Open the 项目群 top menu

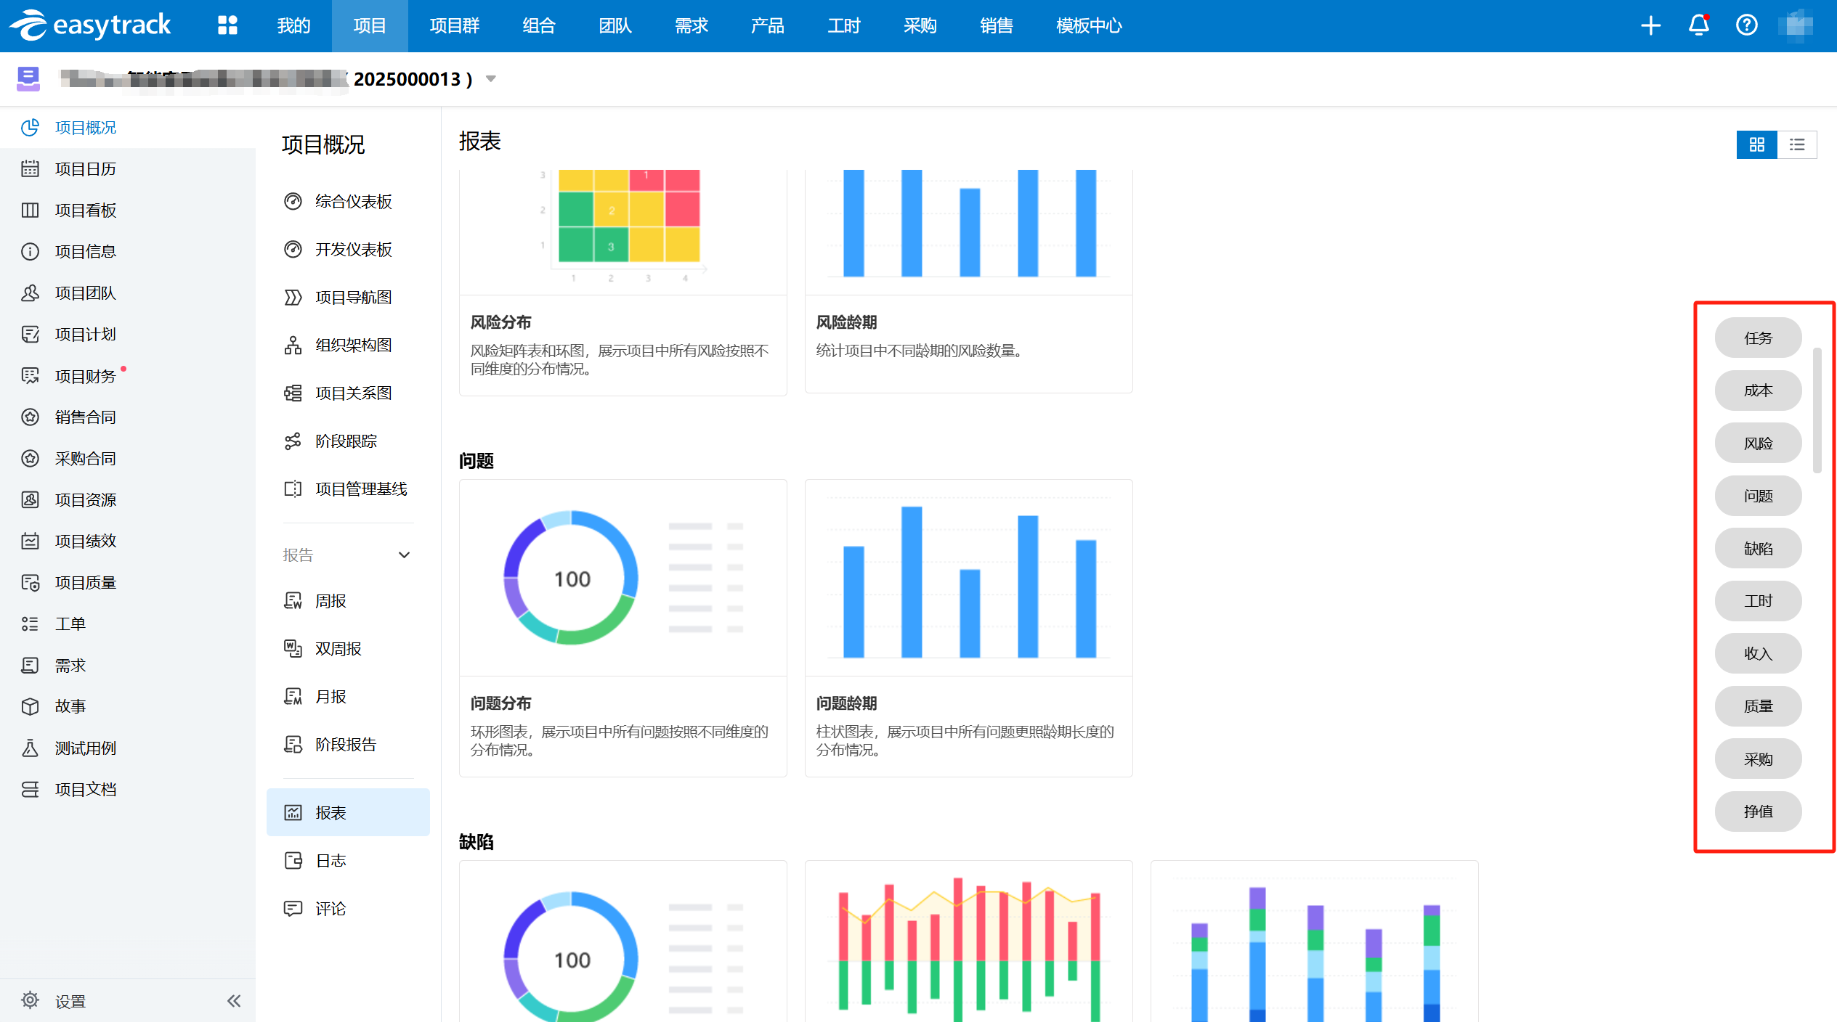[454, 25]
